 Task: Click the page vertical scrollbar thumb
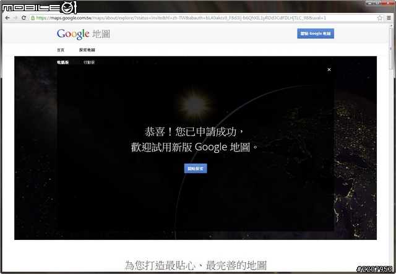pyautogui.click(x=392, y=48)
